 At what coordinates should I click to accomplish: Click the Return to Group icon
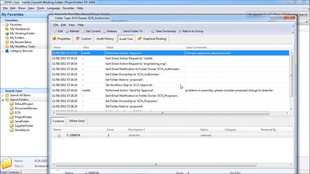pyautogui.click(x=180, y=31)
